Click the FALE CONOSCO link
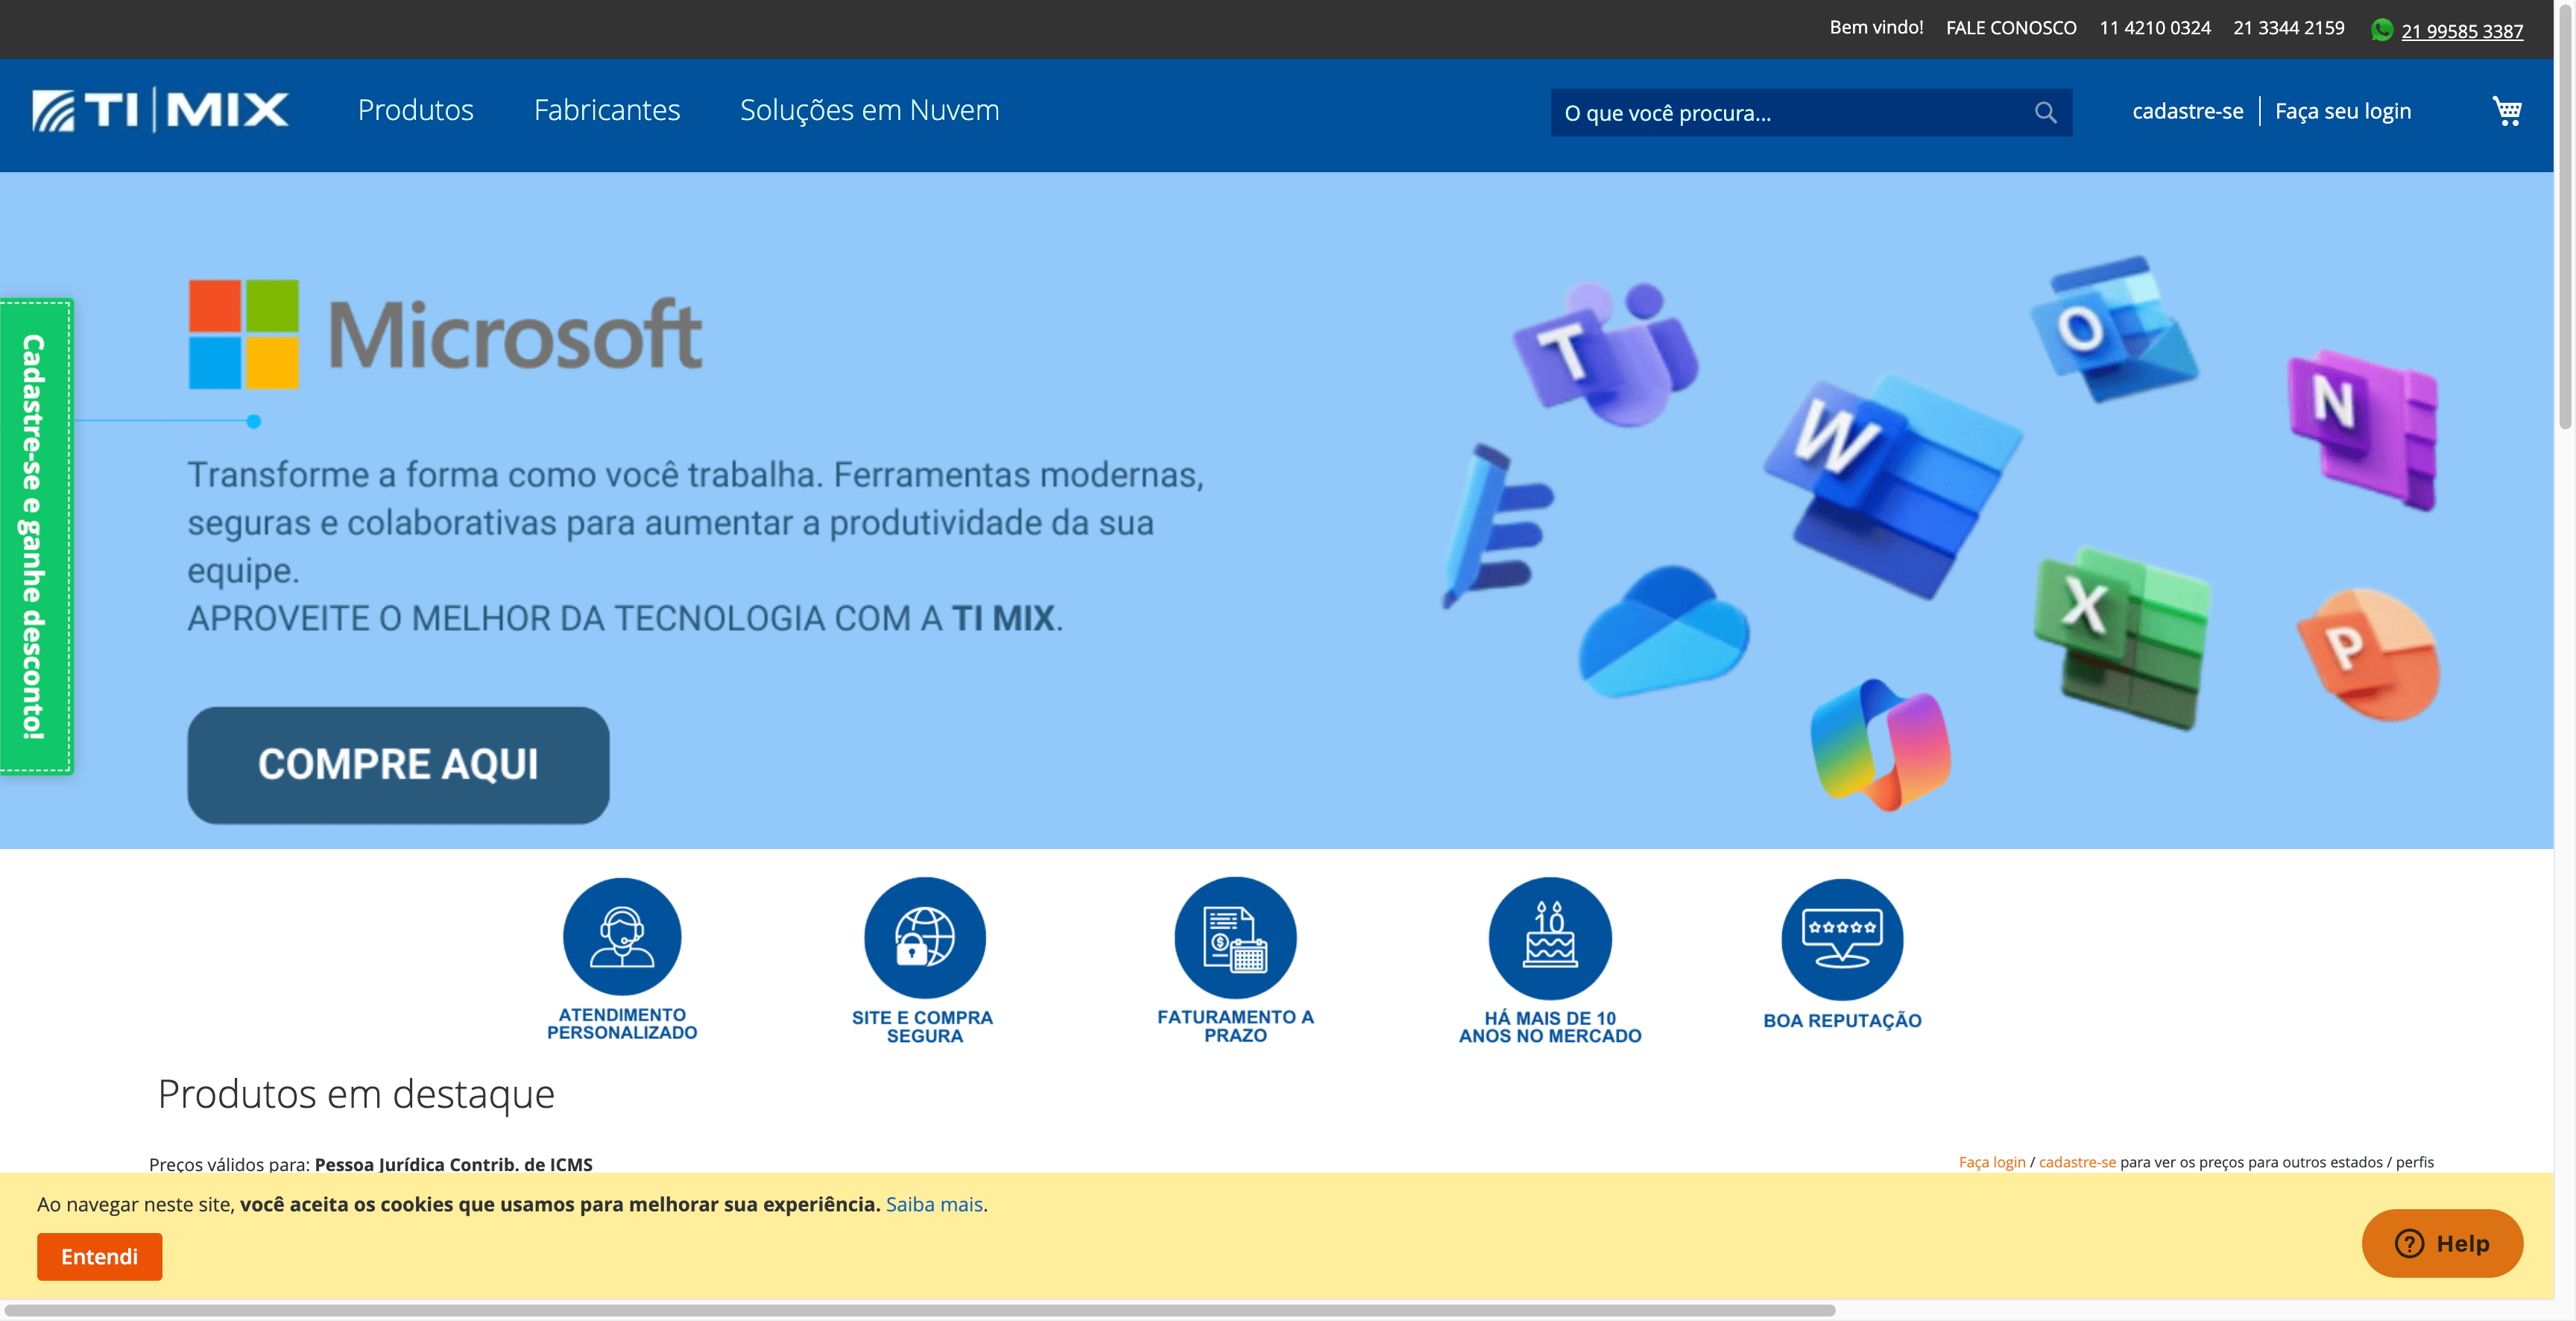Screen dimensions: 2576x1321 click(x=2010, y=28)
